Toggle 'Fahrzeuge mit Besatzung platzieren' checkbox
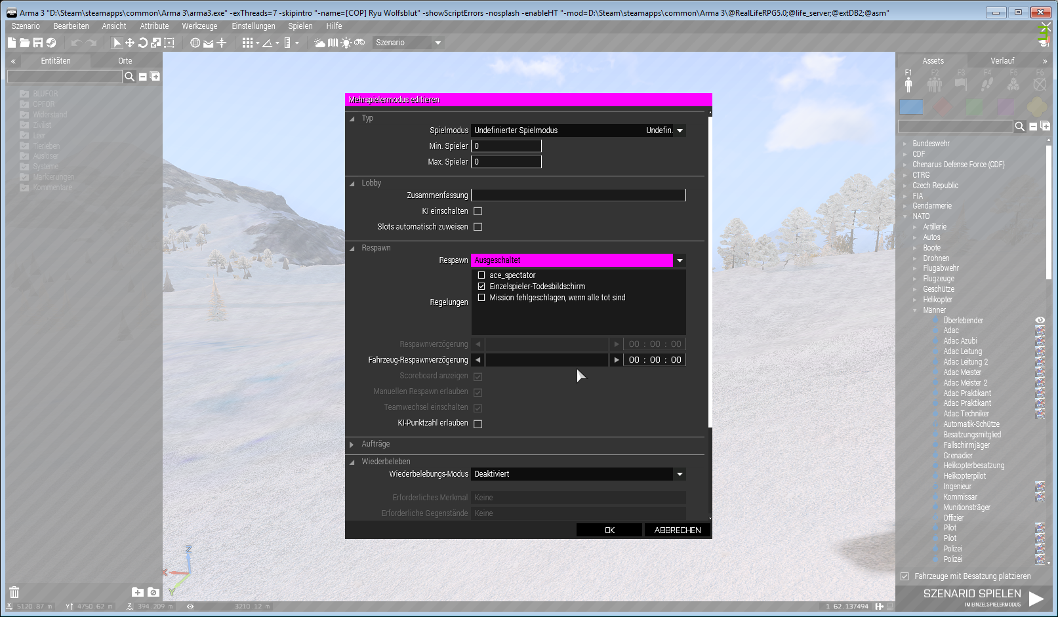1058x617 pixels. (905, 576)
